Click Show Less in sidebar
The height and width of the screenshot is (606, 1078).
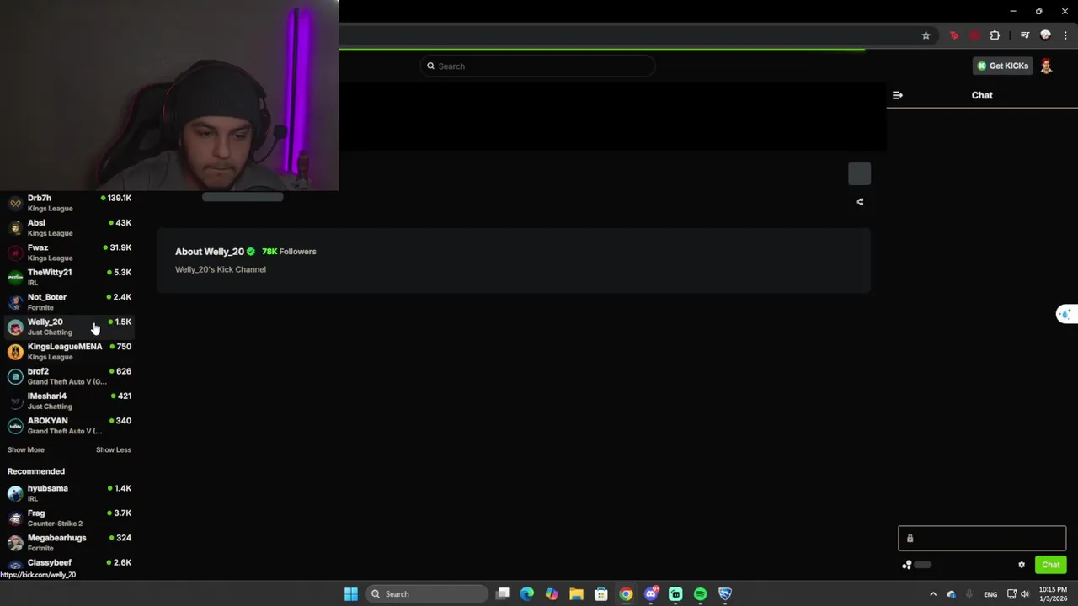click(x=114, y=449)
